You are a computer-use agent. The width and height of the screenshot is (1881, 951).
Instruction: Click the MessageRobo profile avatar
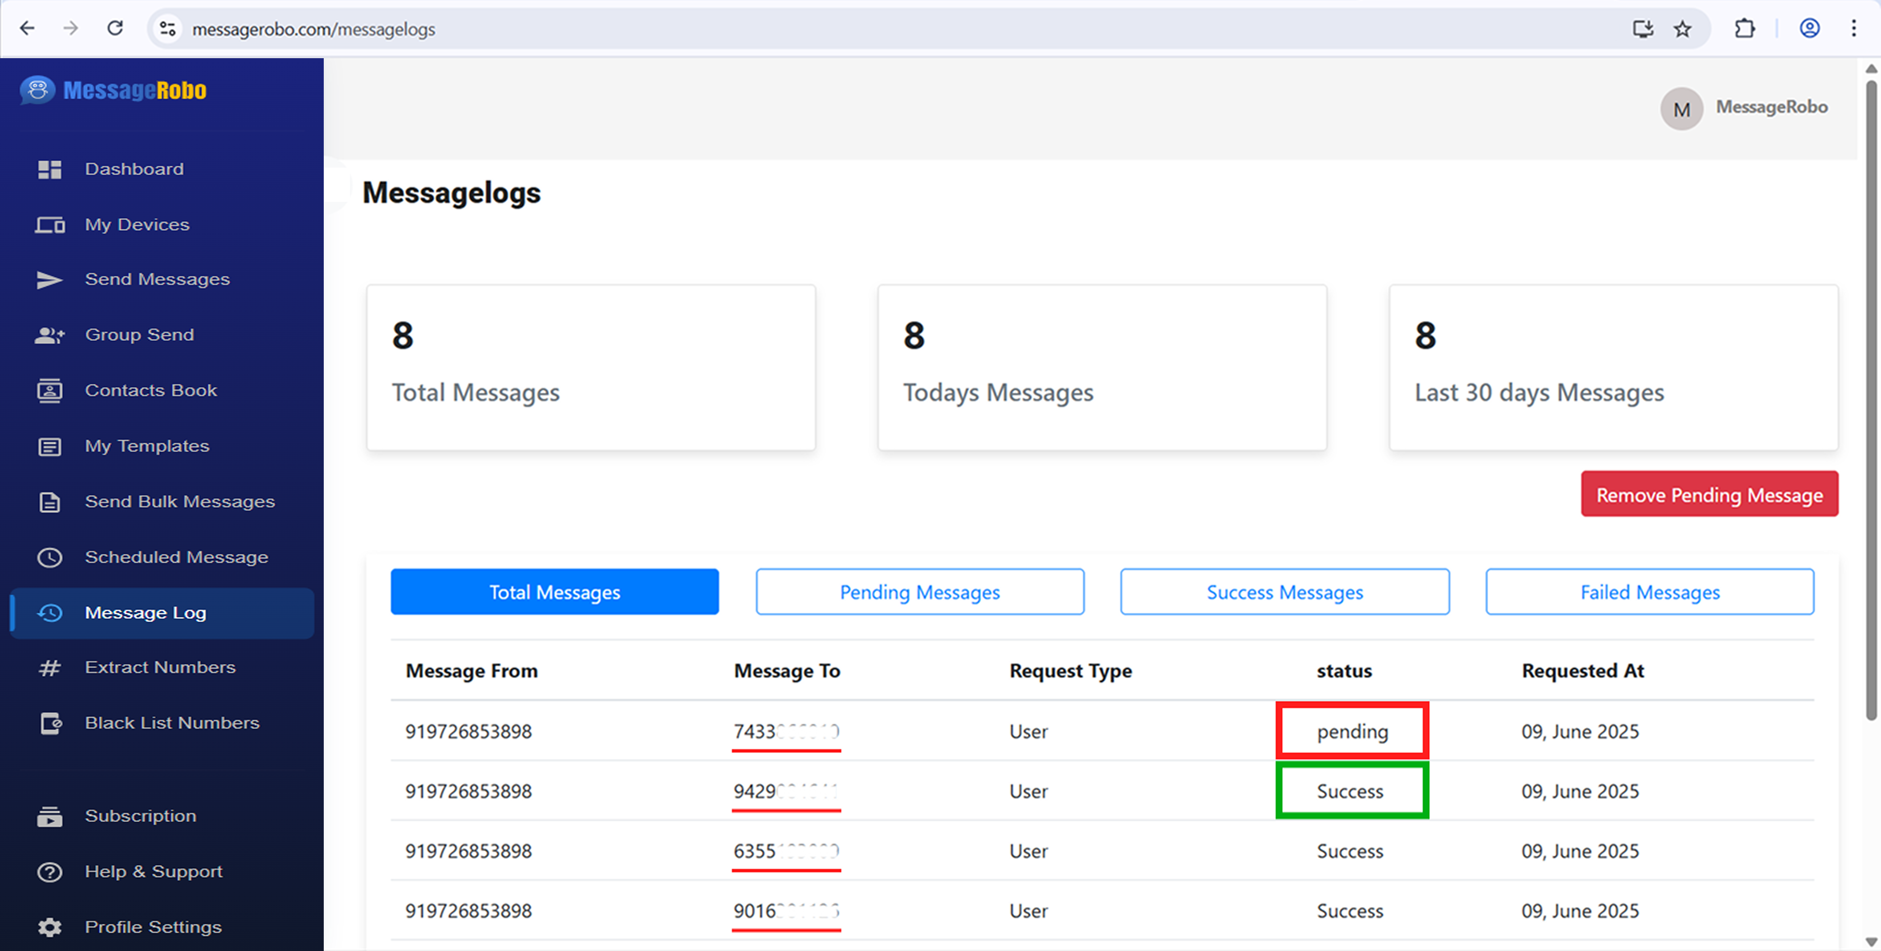[1681, 108]
